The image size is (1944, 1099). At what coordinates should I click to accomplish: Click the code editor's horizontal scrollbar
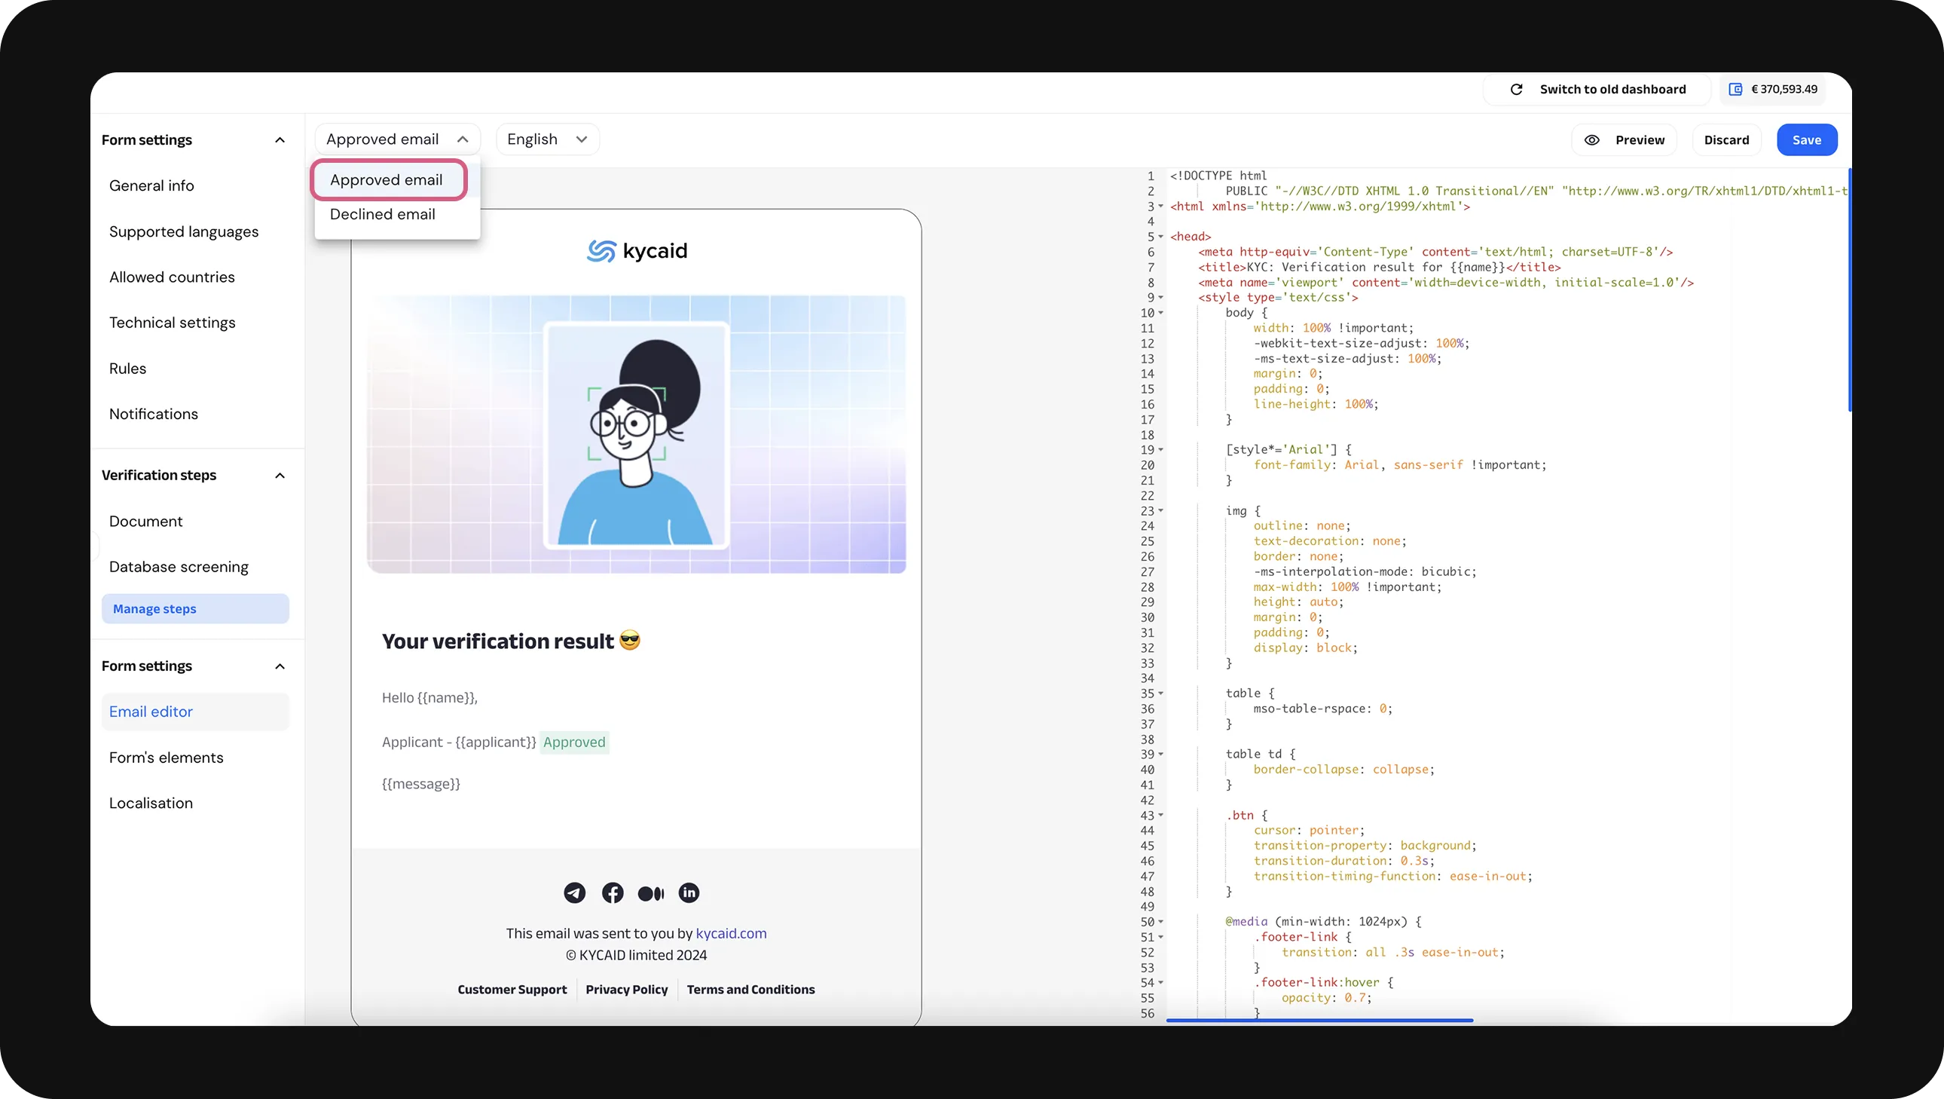[x=1321, y=1020]
